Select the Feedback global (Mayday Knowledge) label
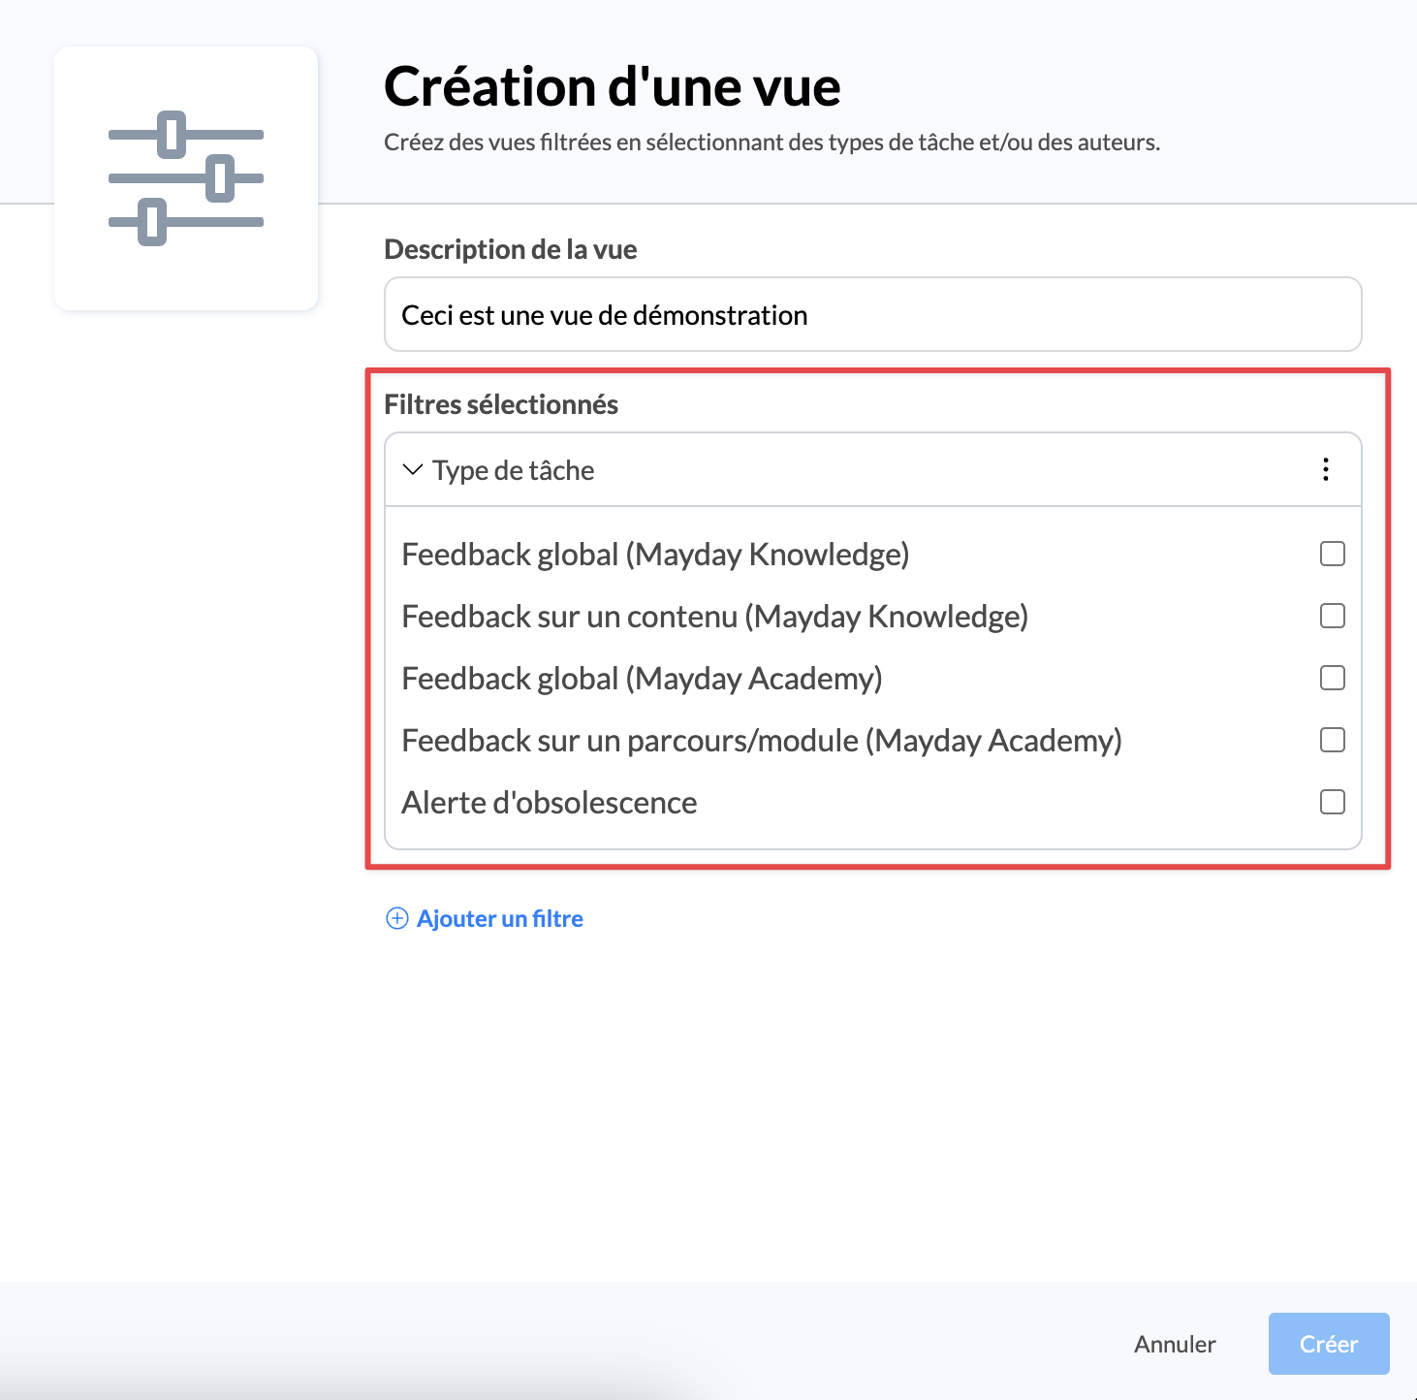Screen dimensions: 1417x1400 coord(655,555)
